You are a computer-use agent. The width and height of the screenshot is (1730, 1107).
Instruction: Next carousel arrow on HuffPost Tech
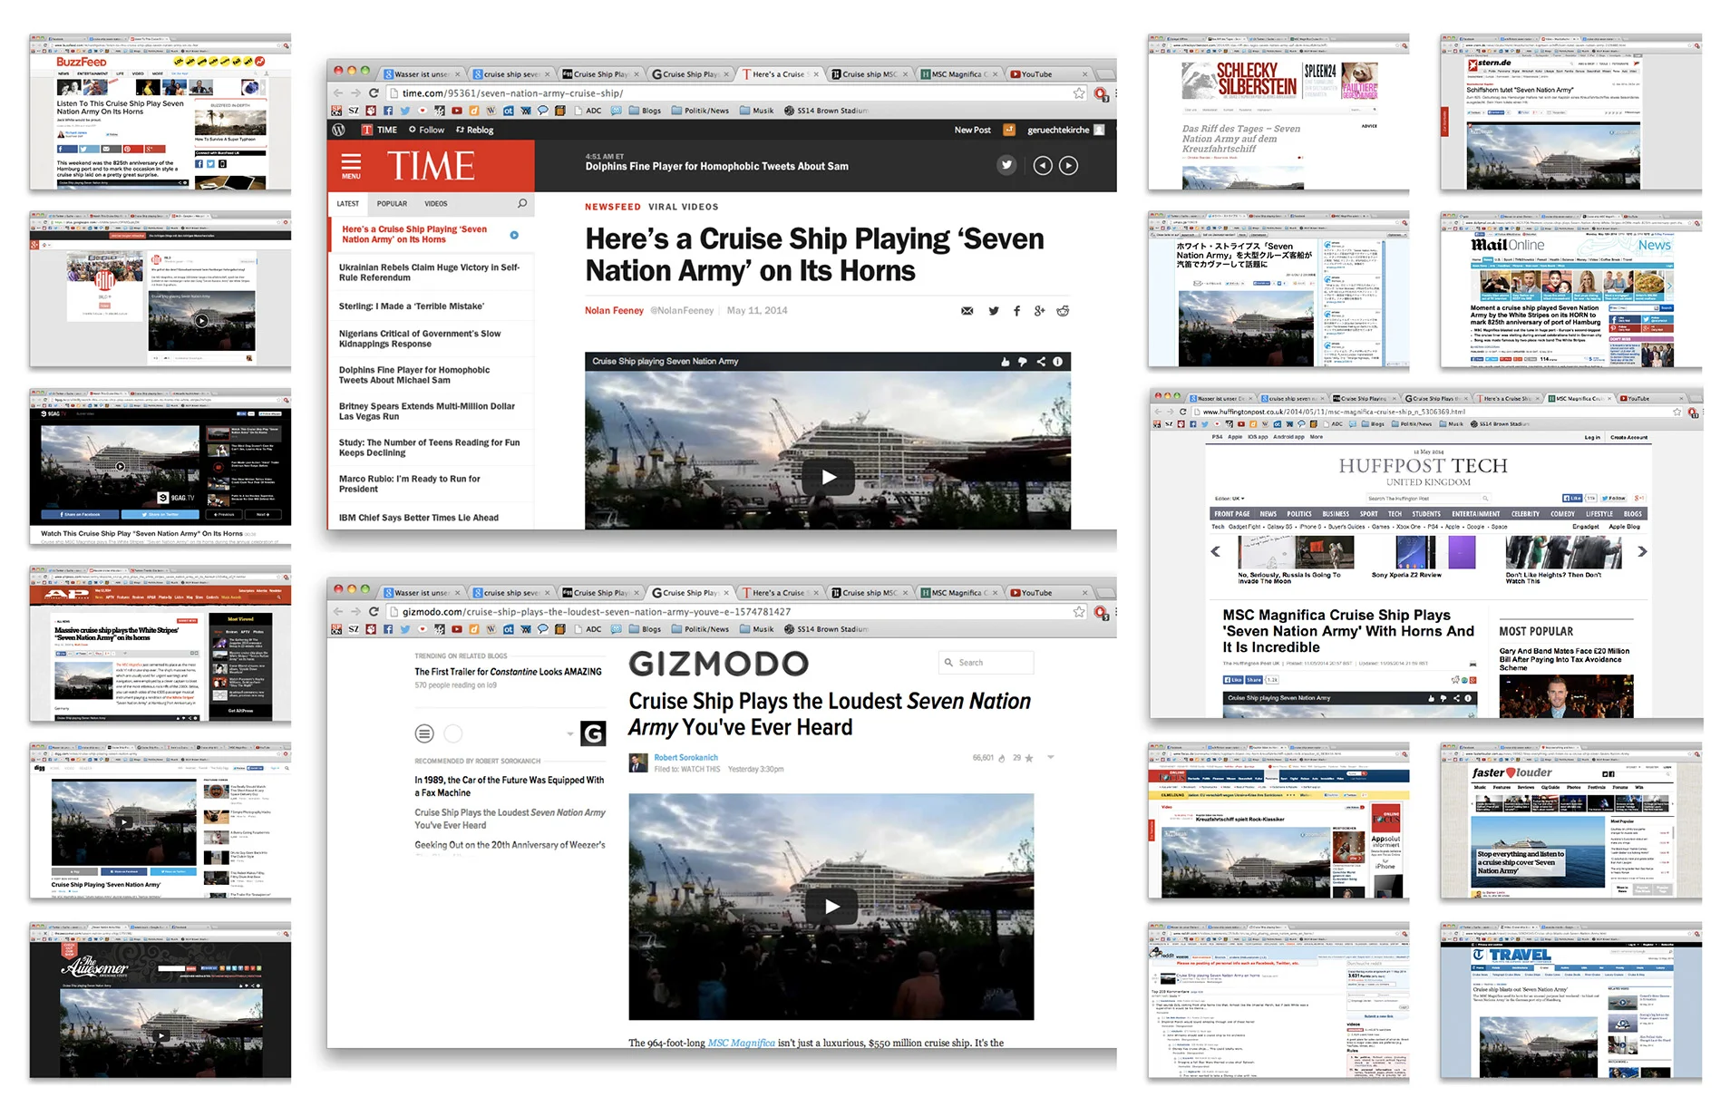click(1641, 551)
